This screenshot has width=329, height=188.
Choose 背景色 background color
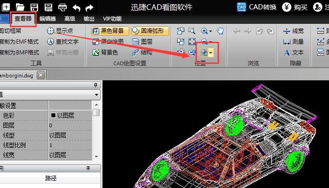pos(105,52)
